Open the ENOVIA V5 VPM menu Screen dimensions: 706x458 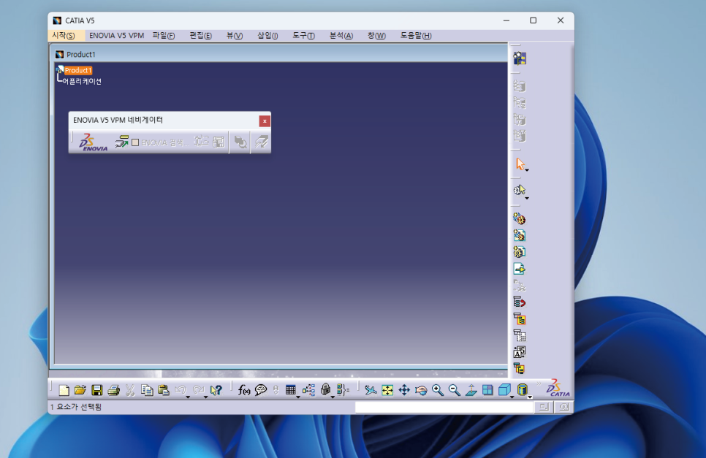pyautogui.click(x=116, y=36)
